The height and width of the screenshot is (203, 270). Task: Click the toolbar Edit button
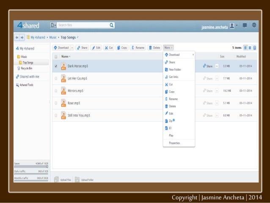[96, 48]
